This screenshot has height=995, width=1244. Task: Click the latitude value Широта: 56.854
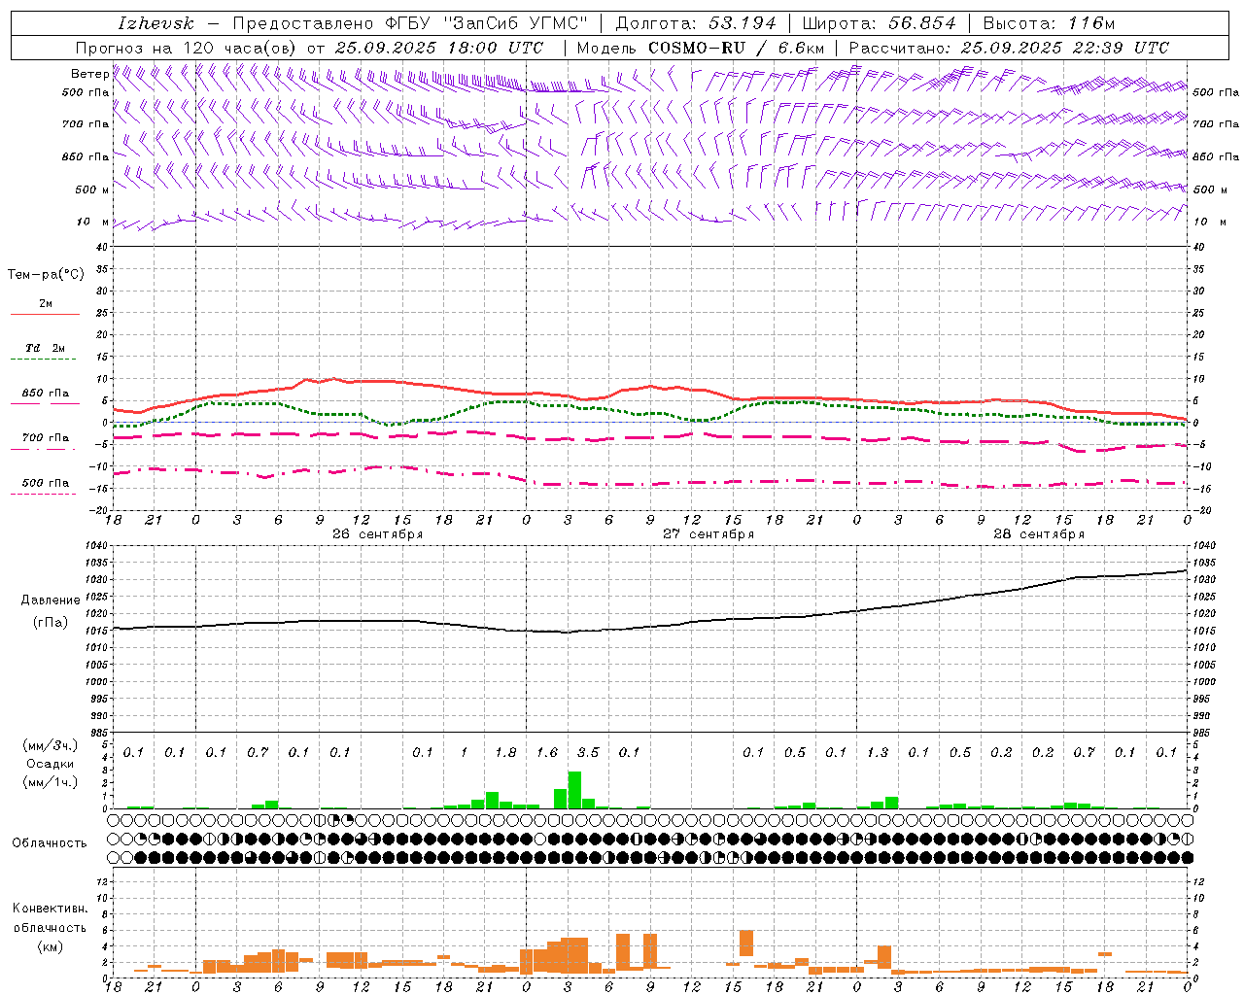(x=879, y=23)
